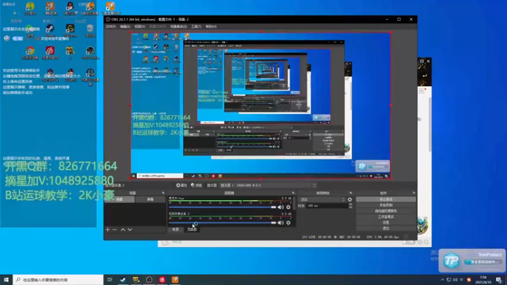Click the transition duration field 300 ms

[x=327, y=205]
